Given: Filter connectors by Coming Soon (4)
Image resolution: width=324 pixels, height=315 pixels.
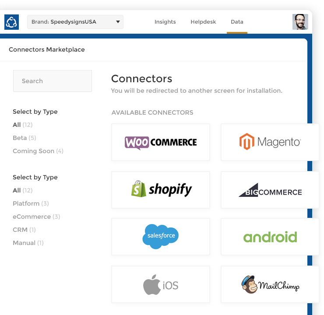Looking at the screenshot, I should (x=38, y=151).
